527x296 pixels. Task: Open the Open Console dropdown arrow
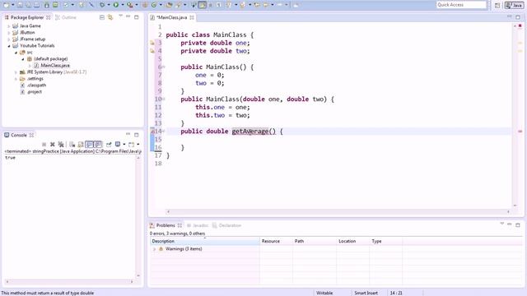pos(138,145)
